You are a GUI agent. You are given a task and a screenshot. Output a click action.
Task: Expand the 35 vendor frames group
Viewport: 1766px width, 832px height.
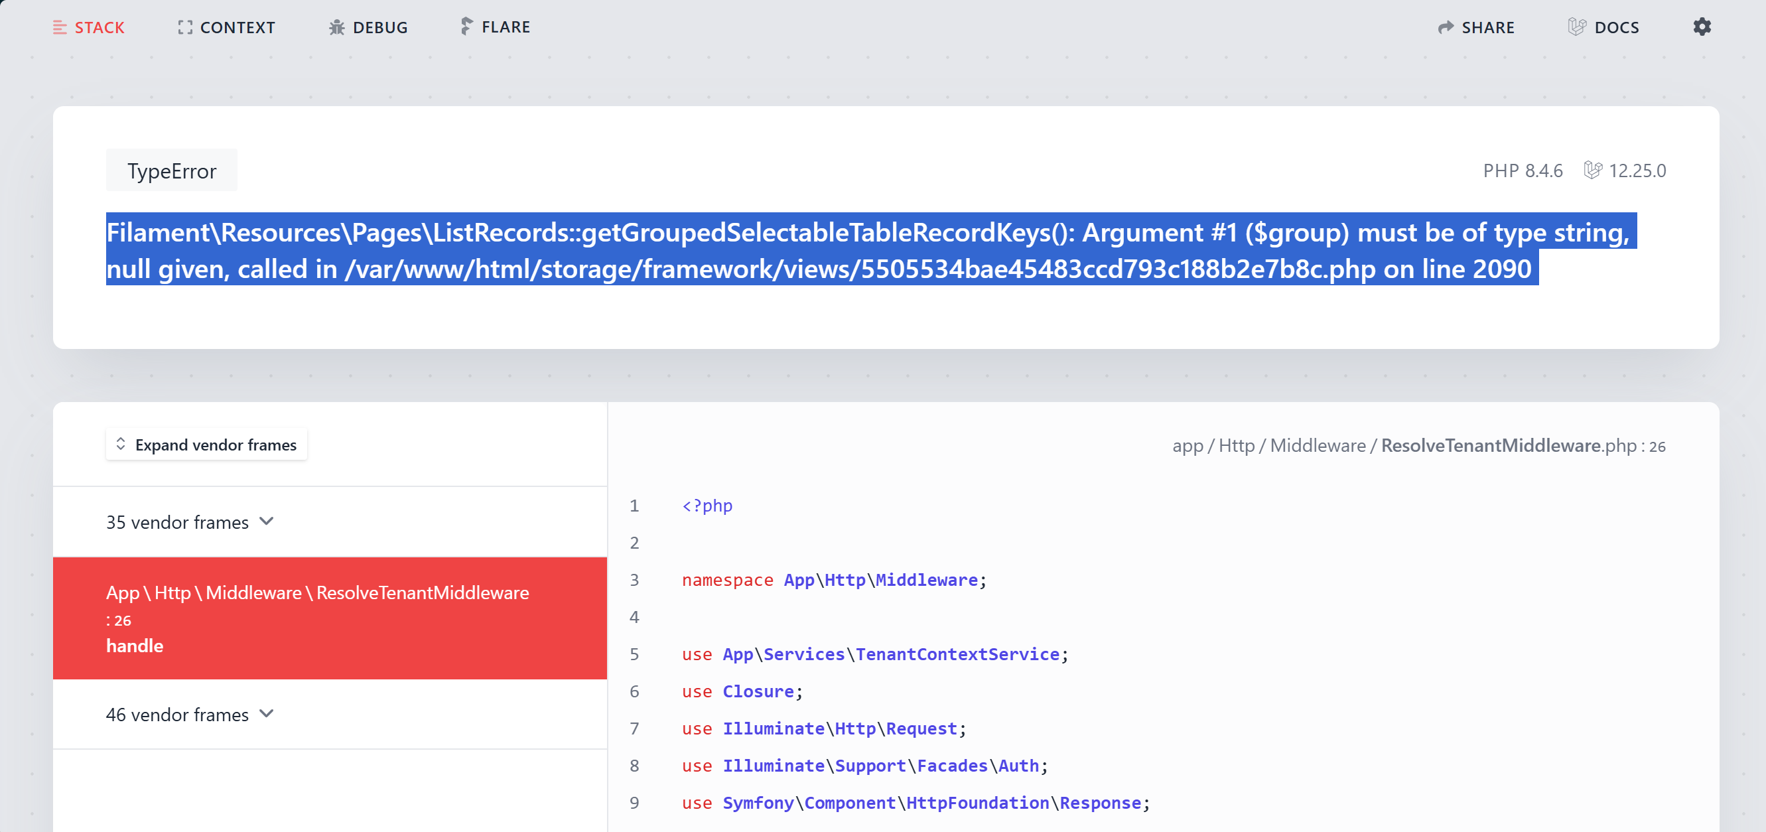click(190, 522)
